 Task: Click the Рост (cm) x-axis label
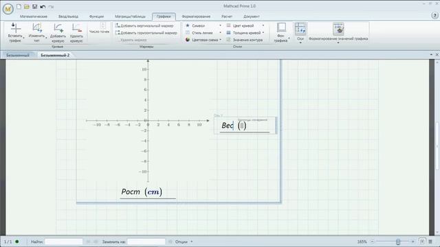pyautogui.click(x=142, y=192)
